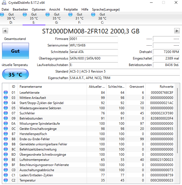Click the Schnittstelle field Serial ATA

pyautogui.click(x=93, y=52)
